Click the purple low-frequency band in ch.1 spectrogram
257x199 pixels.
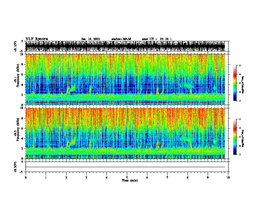pyautogui.click(x=125, y=103)
